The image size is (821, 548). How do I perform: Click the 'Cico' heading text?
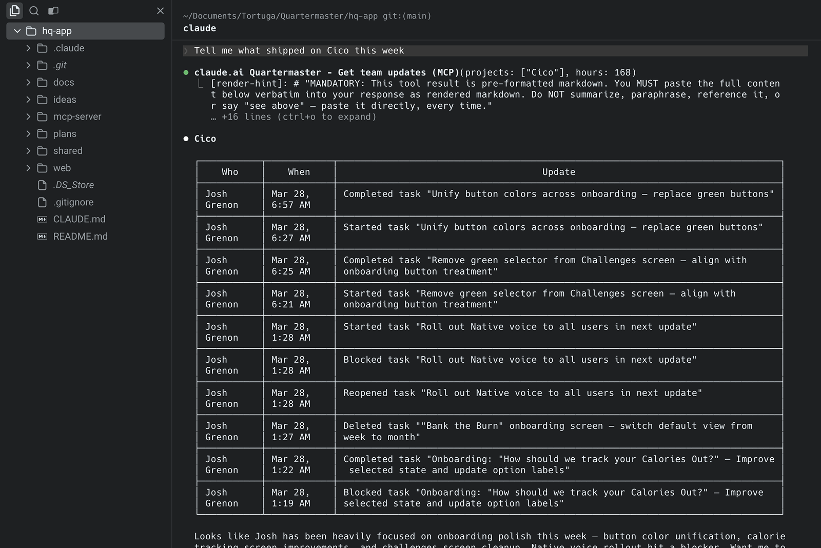[x=205, y=139]
